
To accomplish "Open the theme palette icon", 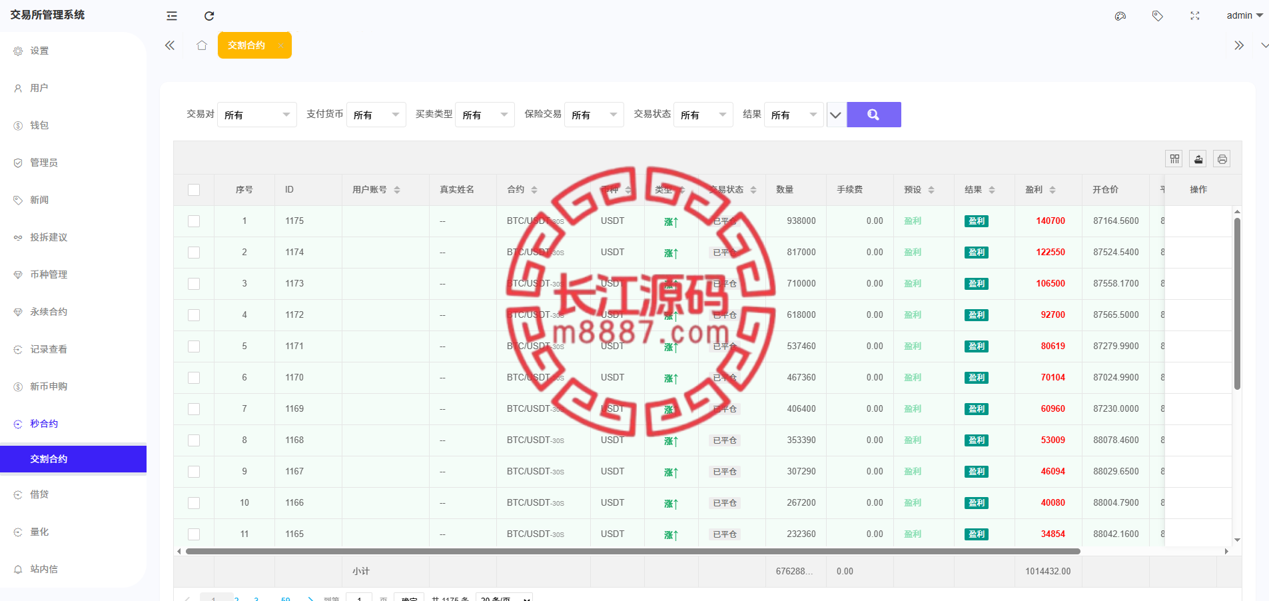I will point(1120,16).
